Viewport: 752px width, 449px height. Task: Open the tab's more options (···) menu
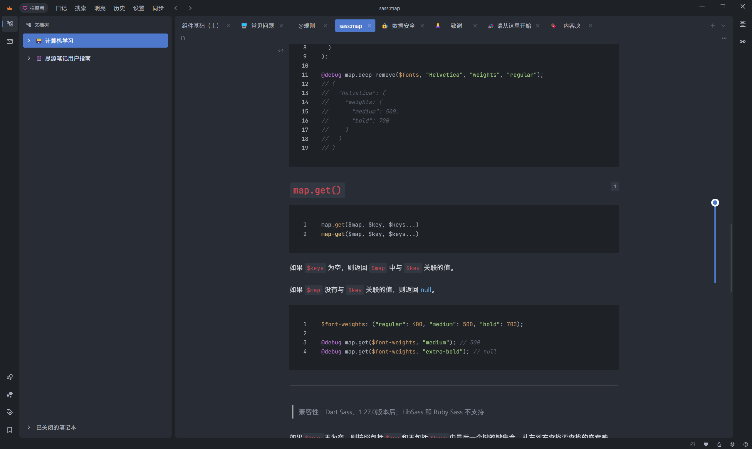[x=724, y=38]
